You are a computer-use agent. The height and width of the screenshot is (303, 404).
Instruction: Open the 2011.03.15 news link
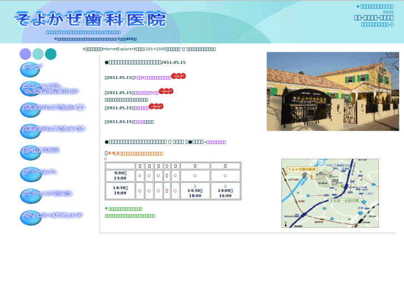coord(139,122)
